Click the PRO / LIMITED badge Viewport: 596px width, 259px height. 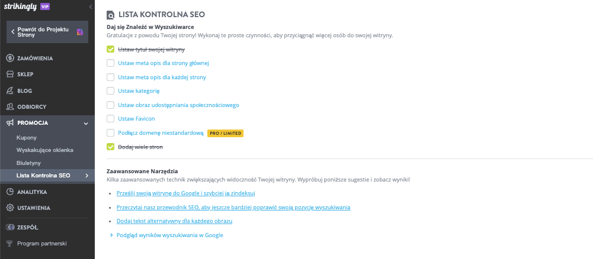pos(225,133)
